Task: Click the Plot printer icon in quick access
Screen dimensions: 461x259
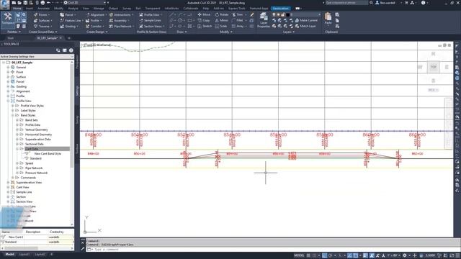Action: click(x=42, y=3)
